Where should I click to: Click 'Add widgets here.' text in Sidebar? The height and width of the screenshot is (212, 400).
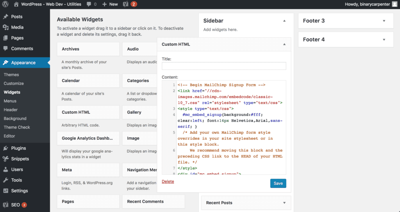(x=220, y=30)
